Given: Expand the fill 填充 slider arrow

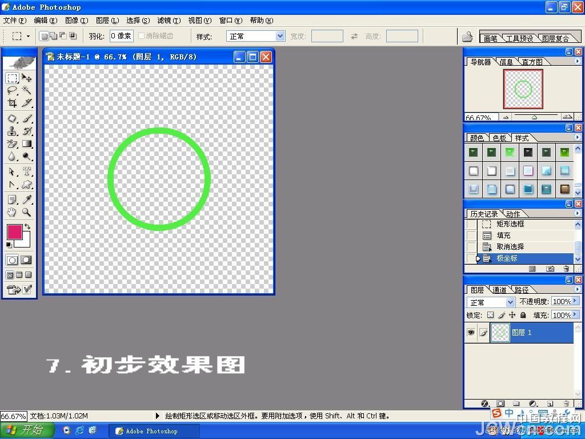Looking at the screenshot, I should 575,314.
